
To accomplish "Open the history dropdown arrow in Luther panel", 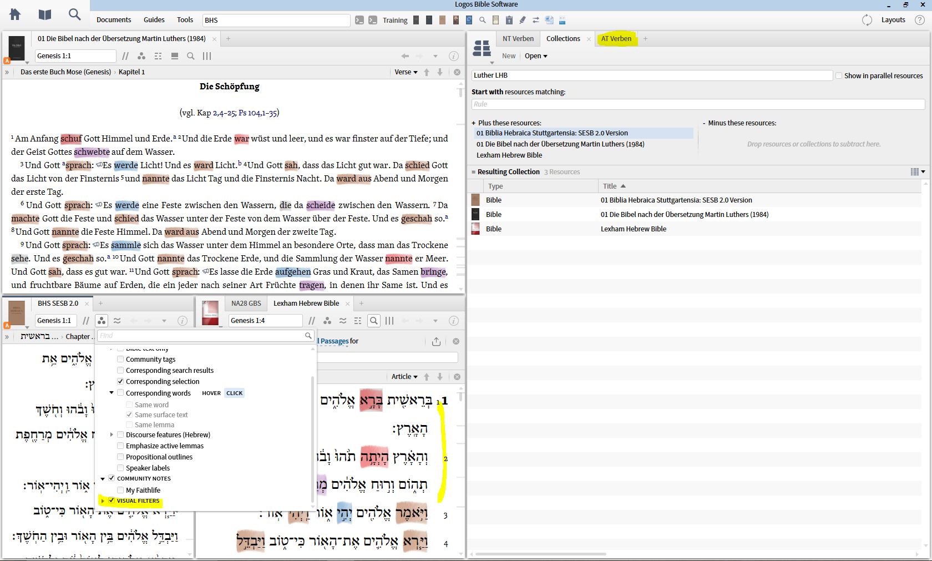I will click(x=435, y=56).
